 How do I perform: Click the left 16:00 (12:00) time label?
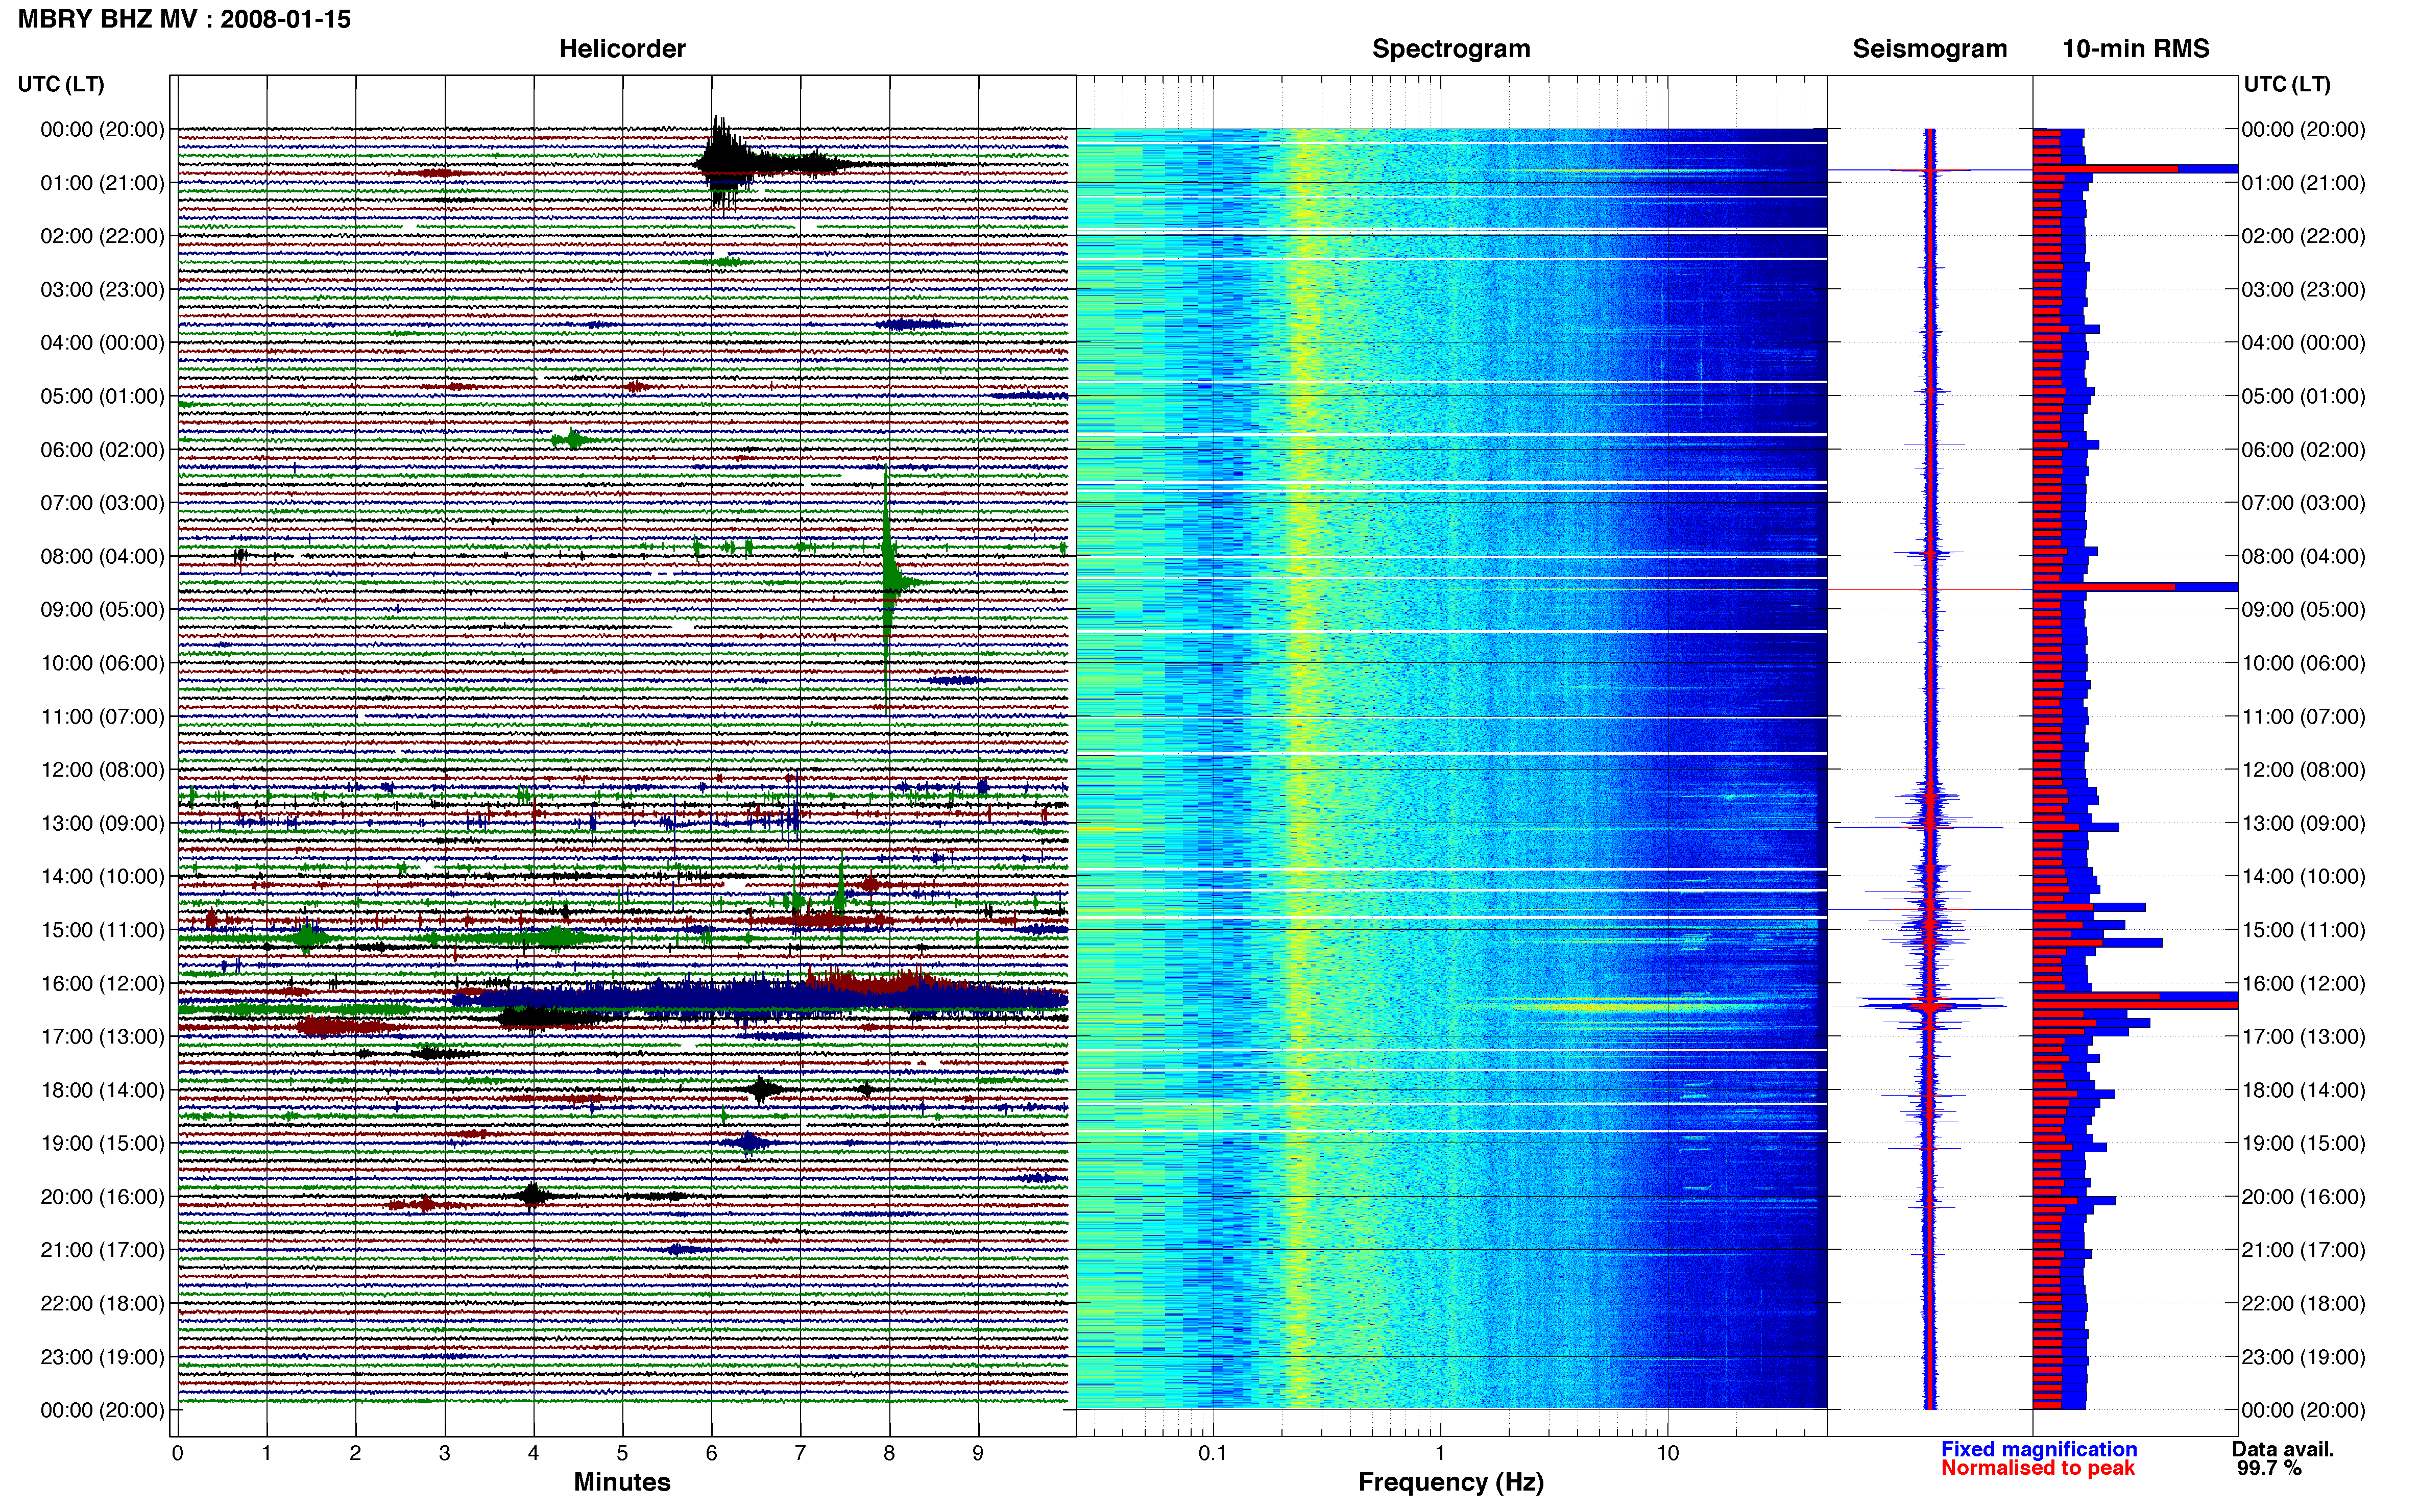tap(102, 983)
